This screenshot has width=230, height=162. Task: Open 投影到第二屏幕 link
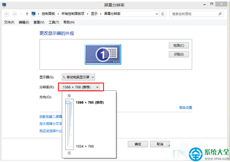(x=51, y=117)
